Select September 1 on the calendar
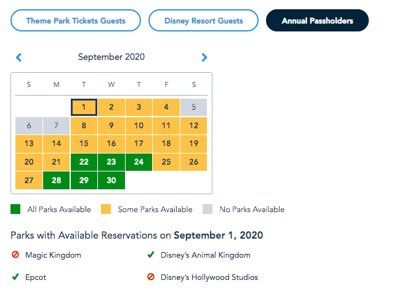The height and width of the screenshot is (296, 407). click(x=84, y=107)
